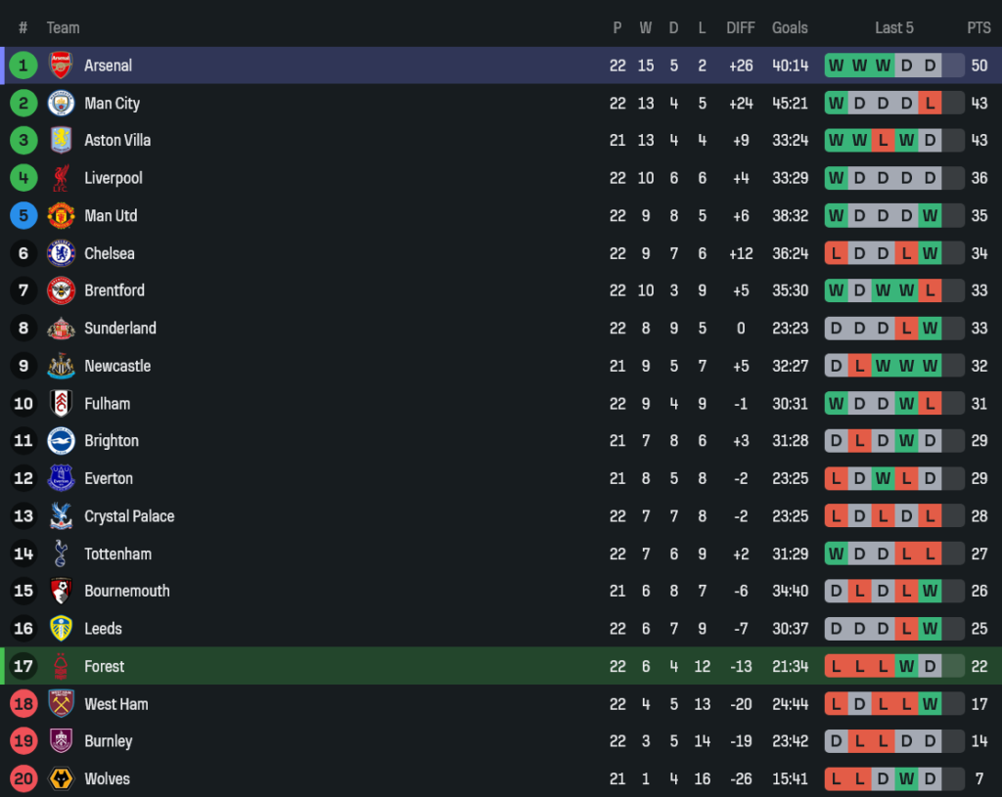Click the Everton club crest
Image resolution: width=1002 pixels, height=797 pixels.
coord(61,478)
